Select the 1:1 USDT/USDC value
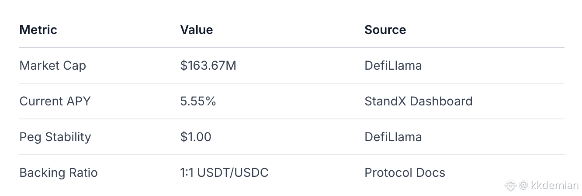This screenshot has height=196, width=582. click(x=224, y=173)
